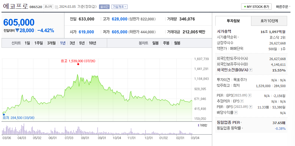Viewport: 295px width, 146px height.
Task: Click the 거래대금 value 212,005 백만
Action: tap(194, 32)
